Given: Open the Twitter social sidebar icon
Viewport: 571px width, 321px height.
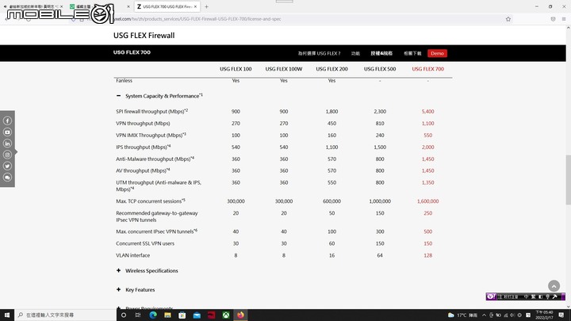Looking at the screenshot, I should [7, 166].
